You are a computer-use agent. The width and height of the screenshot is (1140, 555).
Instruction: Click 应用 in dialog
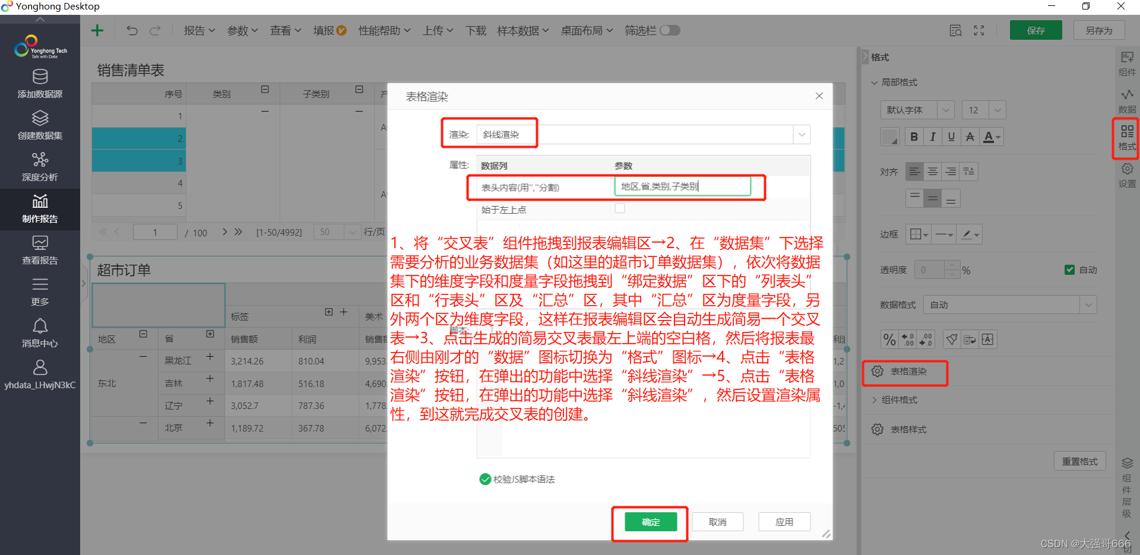coord(784,522)
